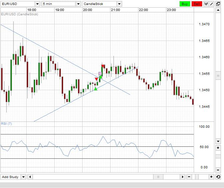The height and width of the screenshot is (188, 224).
Task: Click the reset chart refresh icon
Action: click(218, 177)
